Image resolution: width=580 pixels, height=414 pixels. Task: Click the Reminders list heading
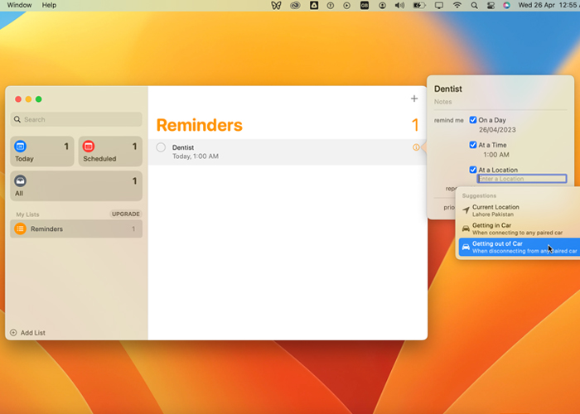(x=200, y=125)
